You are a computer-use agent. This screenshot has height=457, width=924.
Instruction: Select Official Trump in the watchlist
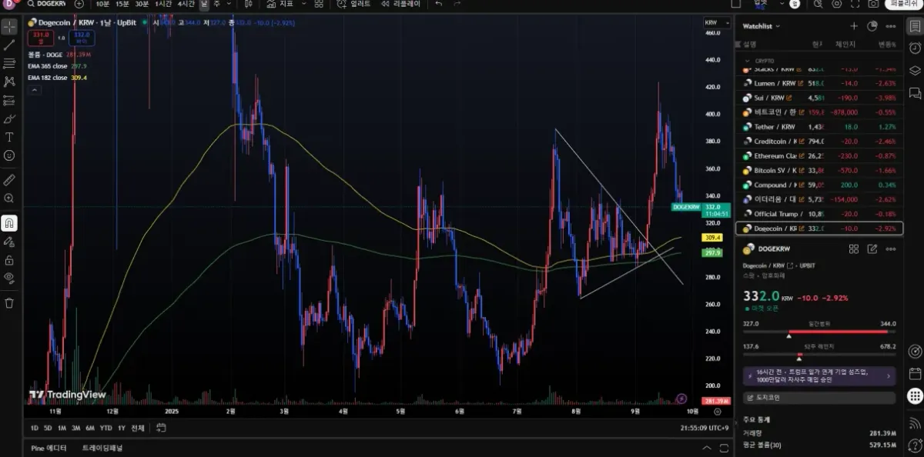point(820,214)
